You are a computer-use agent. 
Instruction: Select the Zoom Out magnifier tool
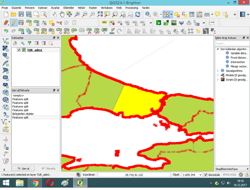coord(85,14)
